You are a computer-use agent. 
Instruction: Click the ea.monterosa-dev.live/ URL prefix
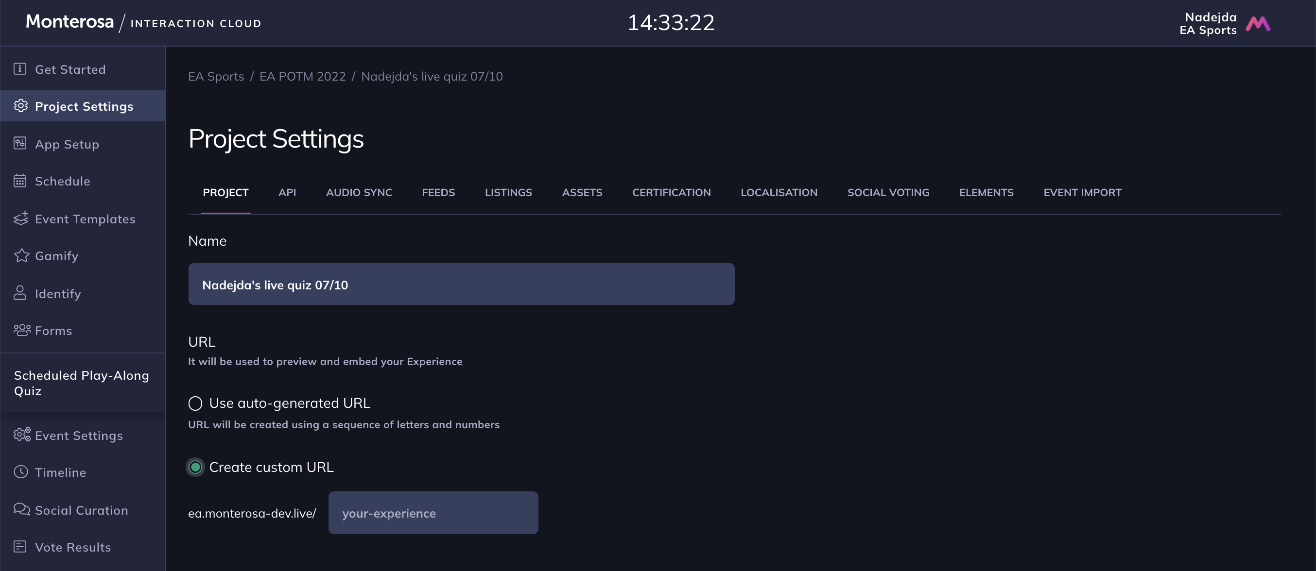pyautogui.click(x=252, y=513)
